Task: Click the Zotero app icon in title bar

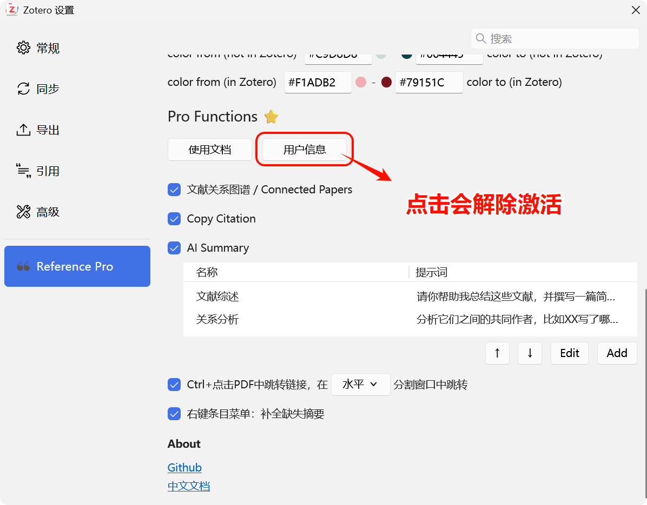Action: pos(12,10)
